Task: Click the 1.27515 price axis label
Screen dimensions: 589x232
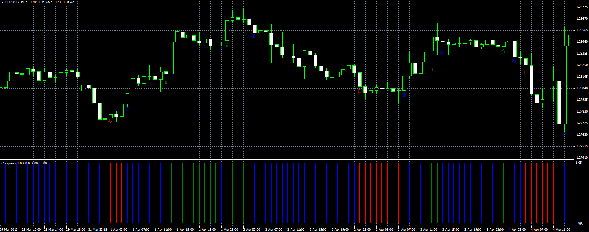Action: [x=582, y=146]
